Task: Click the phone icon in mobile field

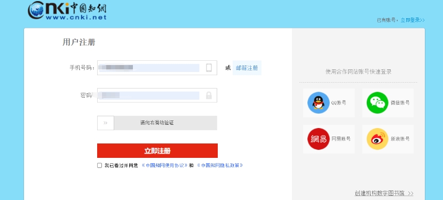Action: [209, 68]
